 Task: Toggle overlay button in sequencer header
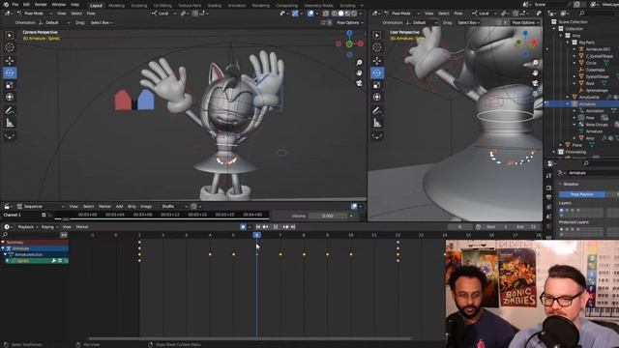click(x=354, y=206)
